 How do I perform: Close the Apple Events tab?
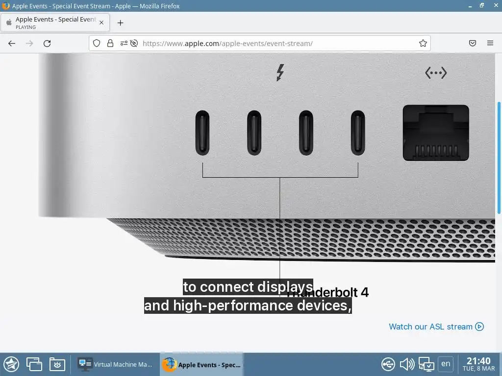point(101,23)
